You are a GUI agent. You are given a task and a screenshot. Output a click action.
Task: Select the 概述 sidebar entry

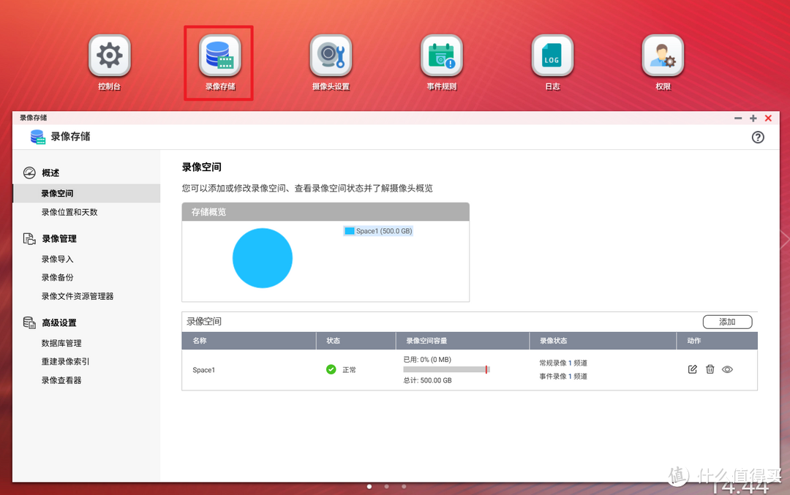click(48, 172)
